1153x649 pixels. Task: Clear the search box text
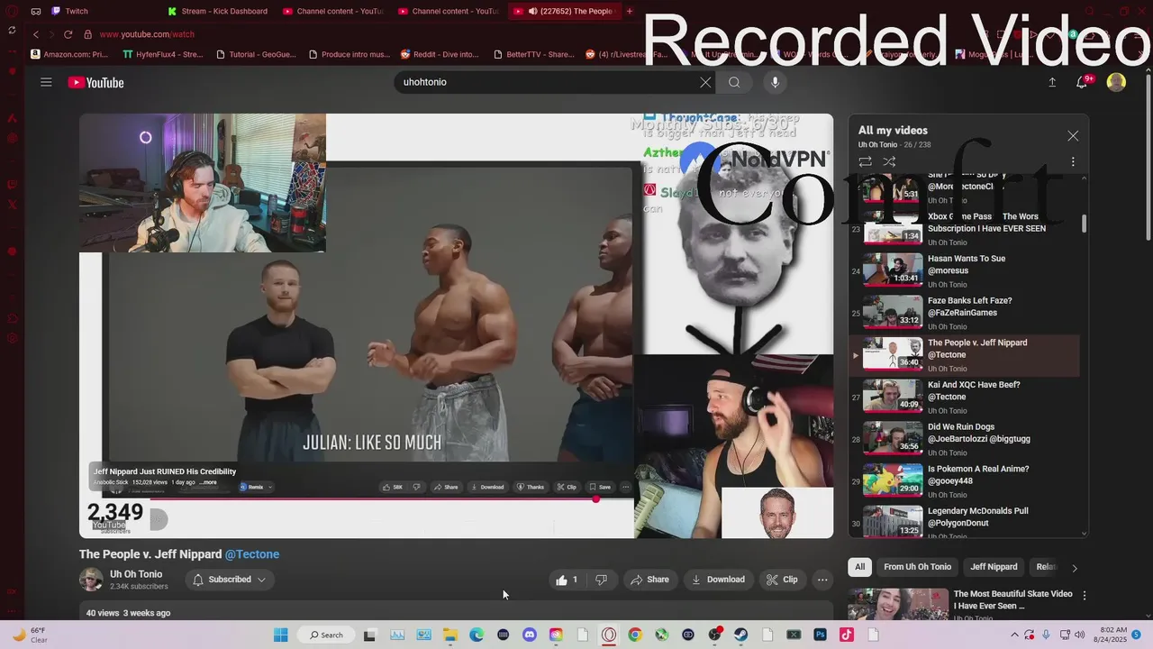pos(705,82)
